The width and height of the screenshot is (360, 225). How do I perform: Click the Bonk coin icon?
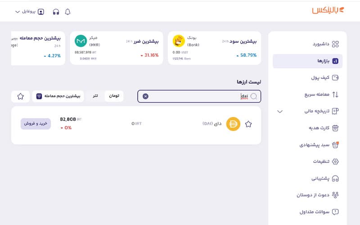tap(179, 41)
